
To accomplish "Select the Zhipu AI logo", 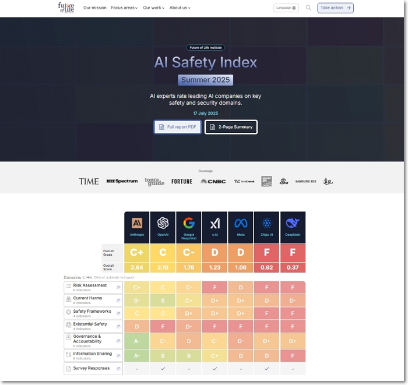I will click(x=267, y=223).
